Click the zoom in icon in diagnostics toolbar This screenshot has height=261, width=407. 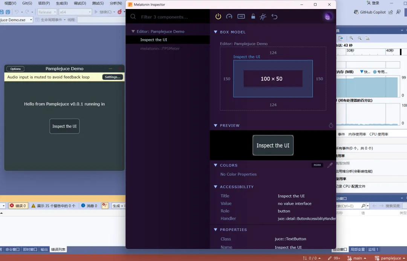pos(351,38)
